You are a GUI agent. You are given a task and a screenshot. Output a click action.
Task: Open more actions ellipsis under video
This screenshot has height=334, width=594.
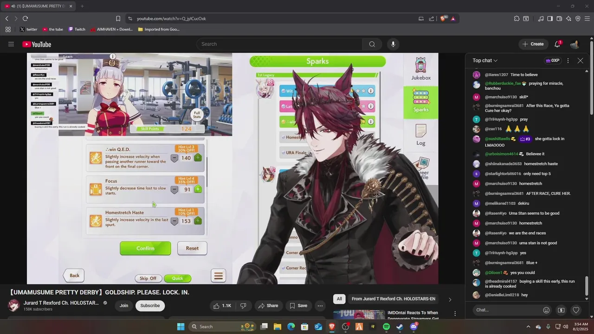[320, 306]
